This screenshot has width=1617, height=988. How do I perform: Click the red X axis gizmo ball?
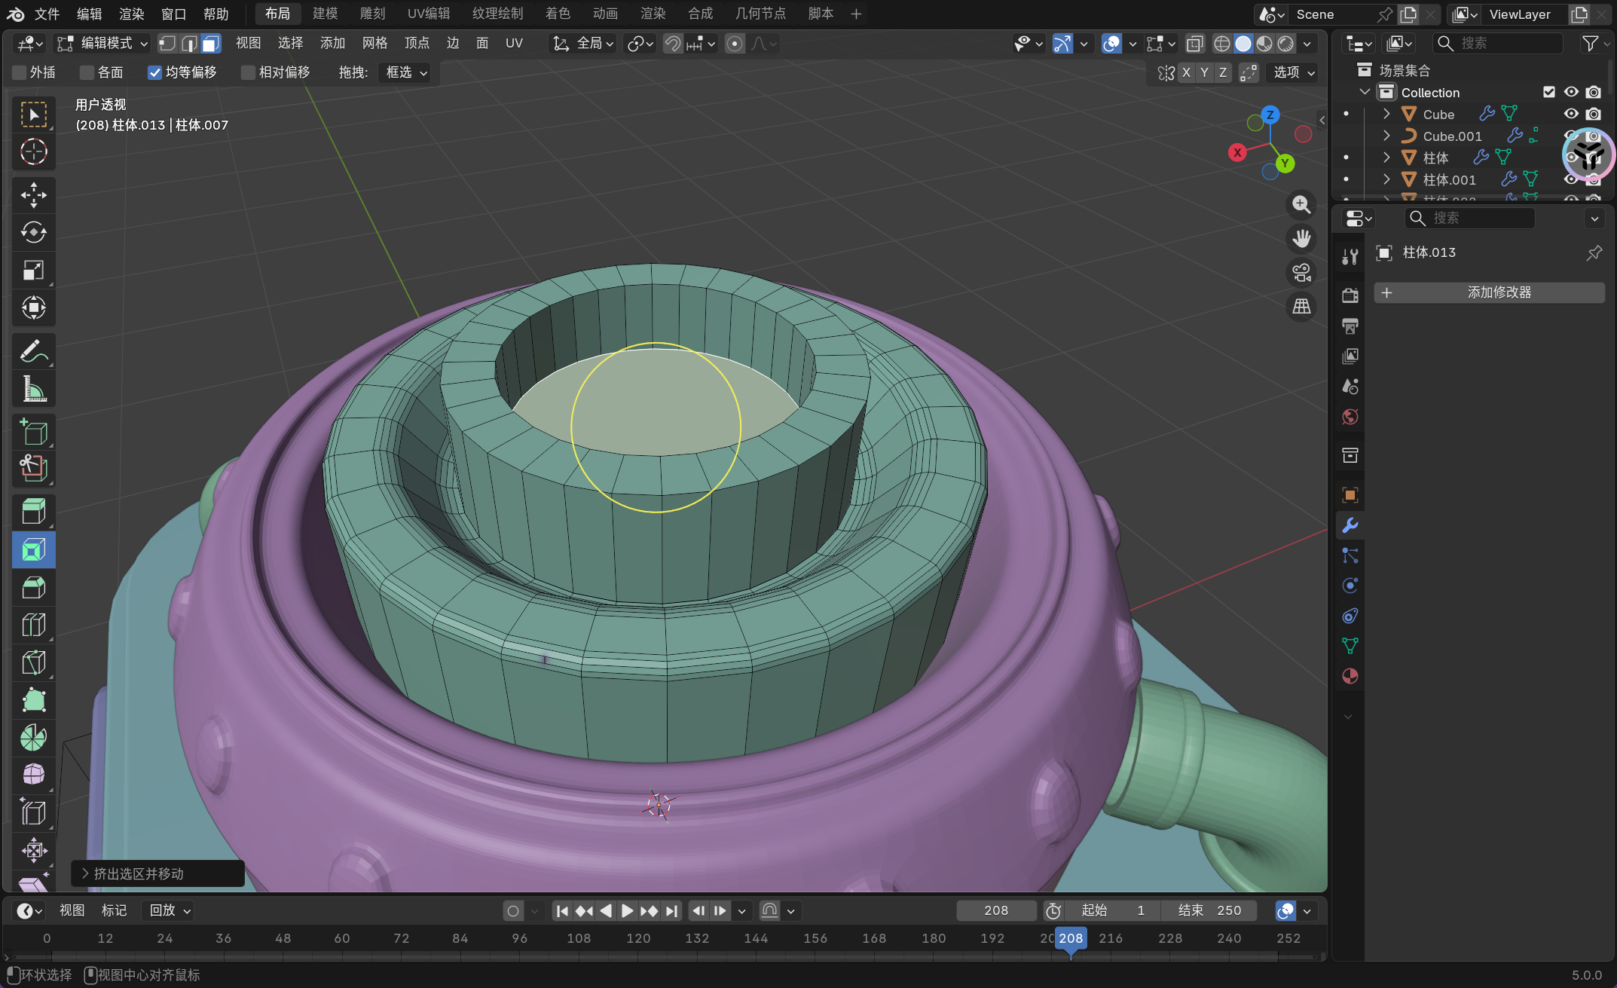[x=1237, y=152]
